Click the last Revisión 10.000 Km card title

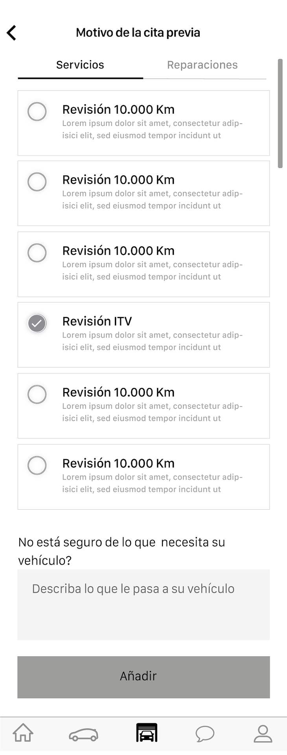118,463
